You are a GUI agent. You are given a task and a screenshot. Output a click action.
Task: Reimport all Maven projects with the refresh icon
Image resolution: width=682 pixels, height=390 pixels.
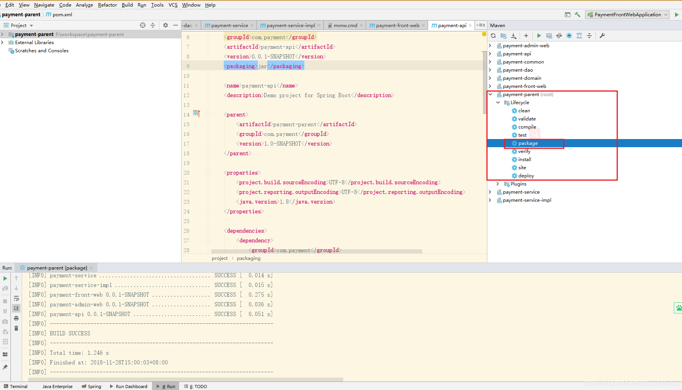493,36
